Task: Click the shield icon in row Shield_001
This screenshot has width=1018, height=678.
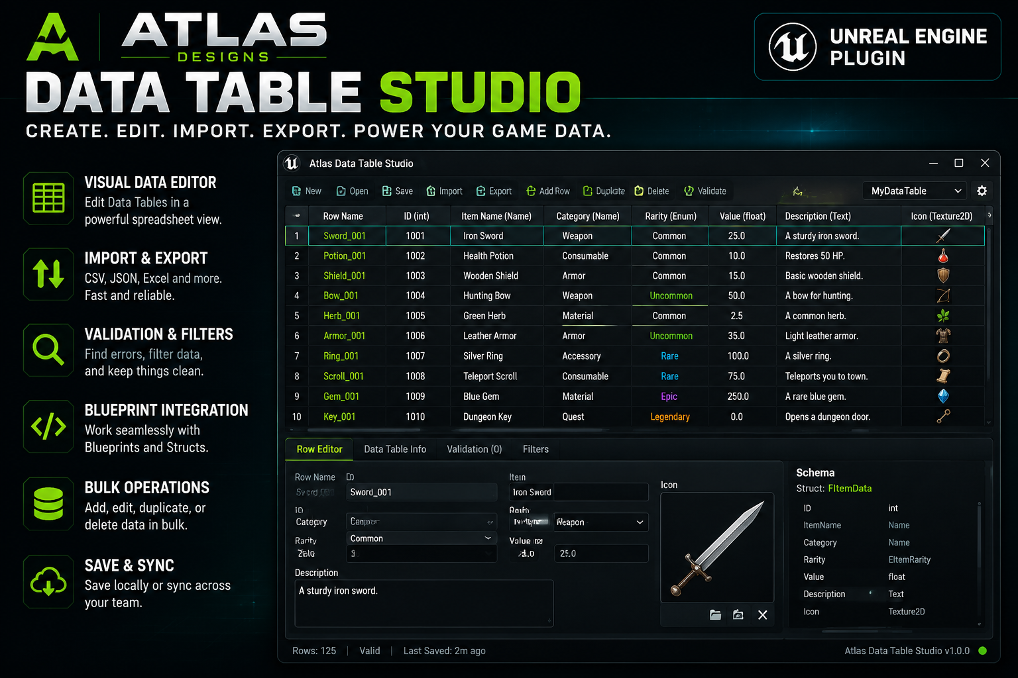Action: [943, 275]
